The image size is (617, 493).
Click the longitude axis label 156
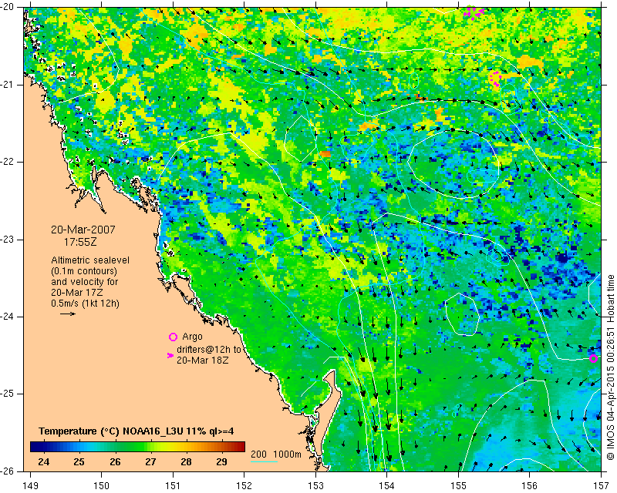pos(530,485)
